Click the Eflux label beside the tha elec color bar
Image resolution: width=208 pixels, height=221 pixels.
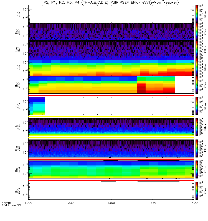coord(205,14)
